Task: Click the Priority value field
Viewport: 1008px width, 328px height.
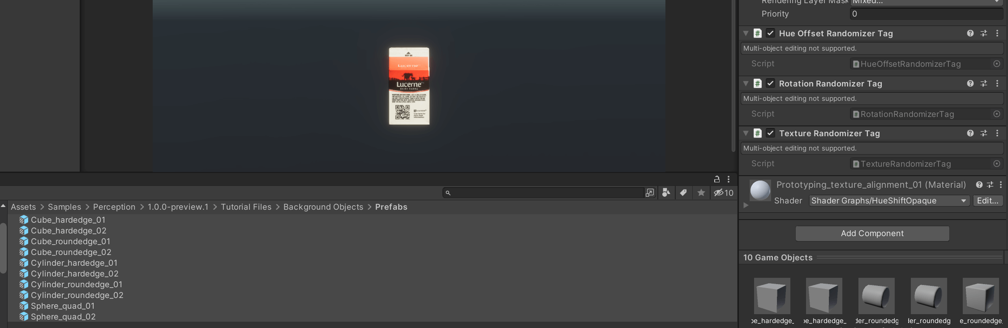Action: click(927, 14)
